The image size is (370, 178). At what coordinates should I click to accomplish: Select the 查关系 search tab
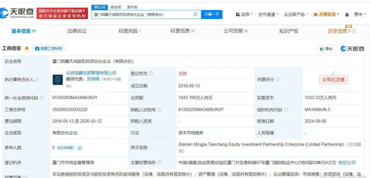132,7
